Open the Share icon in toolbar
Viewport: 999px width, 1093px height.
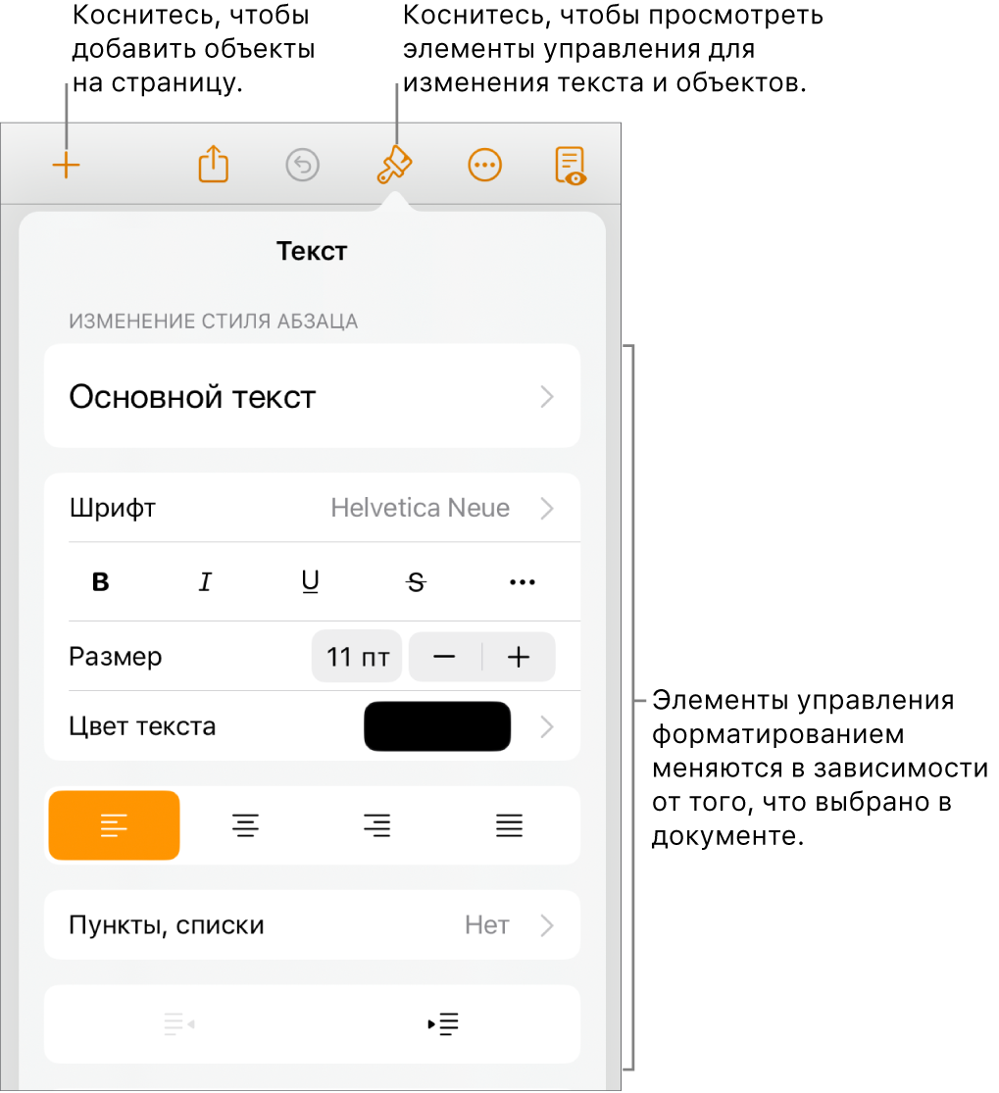pos(214,164)
